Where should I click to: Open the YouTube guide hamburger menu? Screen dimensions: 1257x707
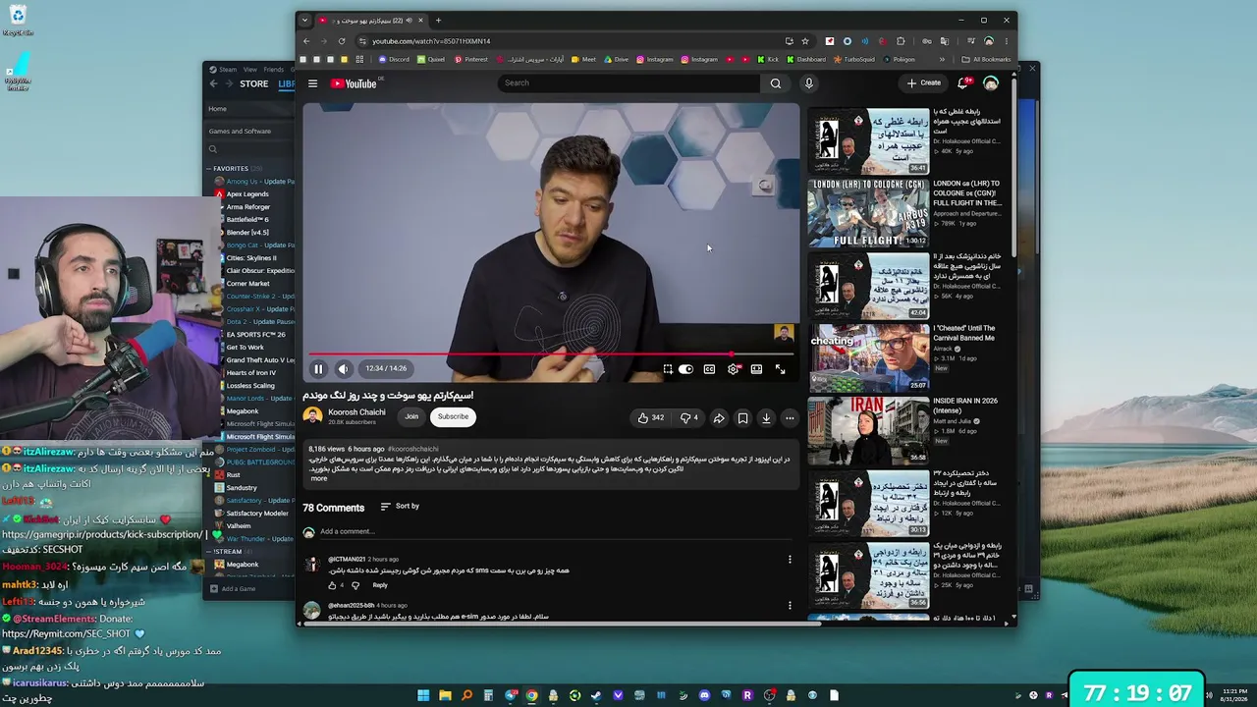coord(312,83)
